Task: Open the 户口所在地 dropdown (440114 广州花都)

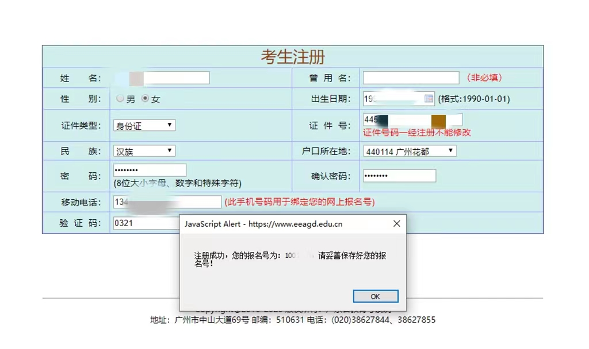Action: tap(410, 151)
